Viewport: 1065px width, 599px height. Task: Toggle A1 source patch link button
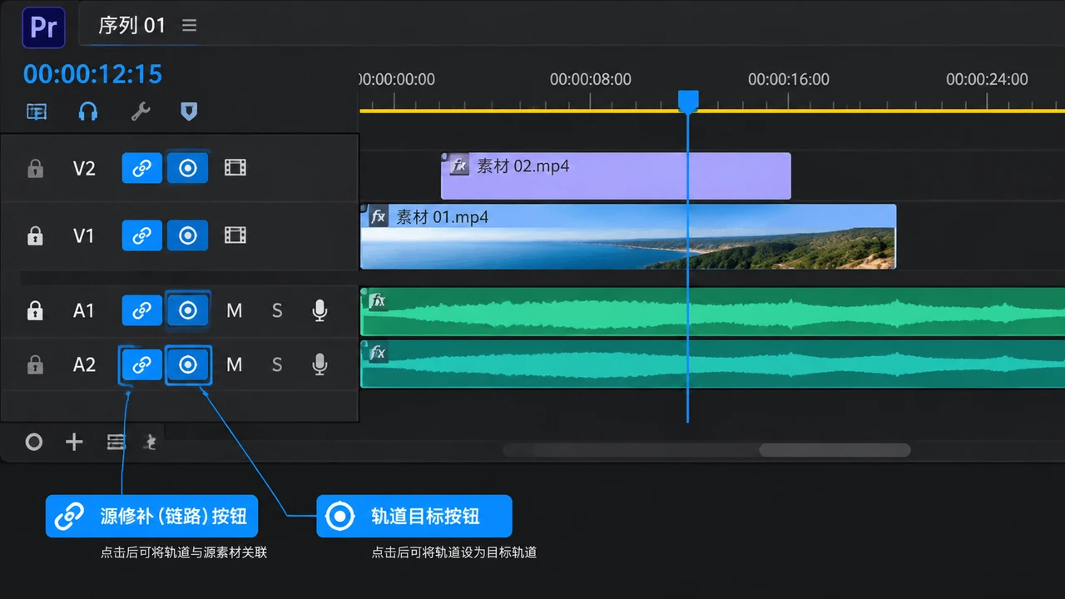[x=142, y=310]
